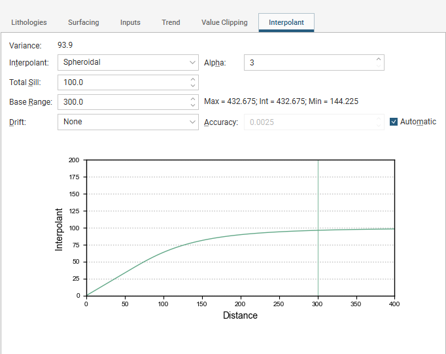Increment the Total Sill value
This screenshot has height=354, width=446.
pos(193,79)
